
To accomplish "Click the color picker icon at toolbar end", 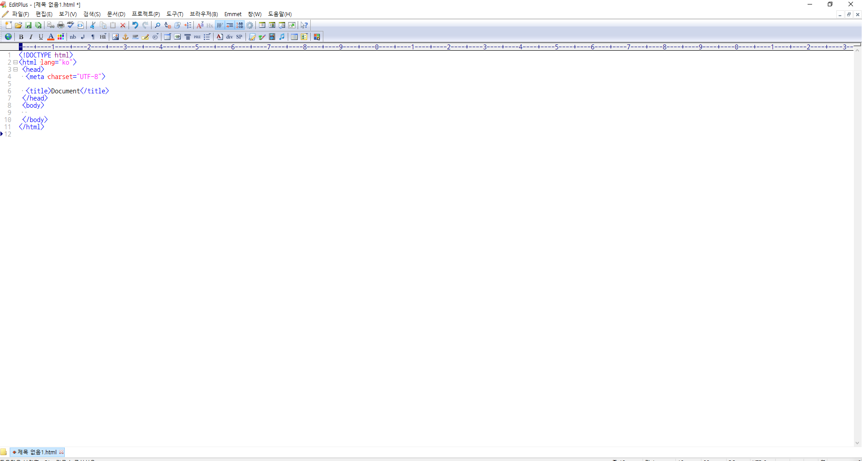I will click(317, 37).
